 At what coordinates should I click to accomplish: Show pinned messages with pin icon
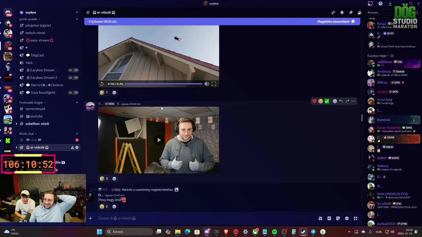(351, 13)
